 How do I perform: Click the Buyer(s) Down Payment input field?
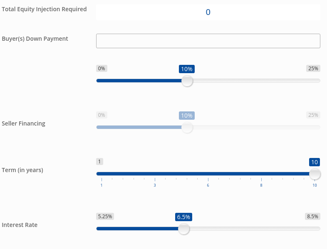coord(208,41)
